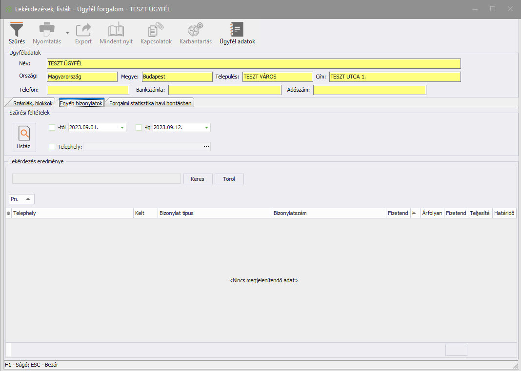The height and width of the screenshot is (371, 521).
Task: Open Kapcsolatok attachments icon
Action: (x=156, y=30)
